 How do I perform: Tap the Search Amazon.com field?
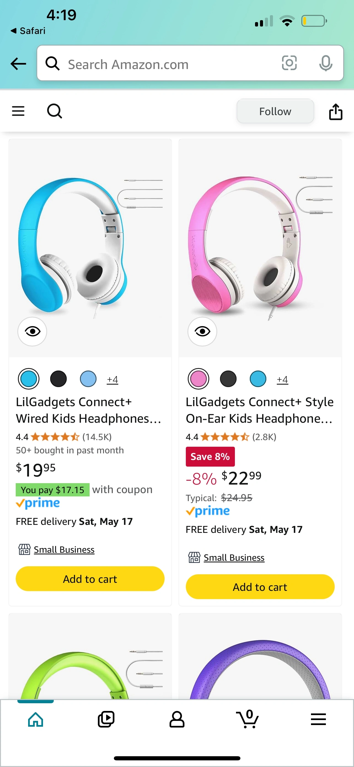point(167,64)
